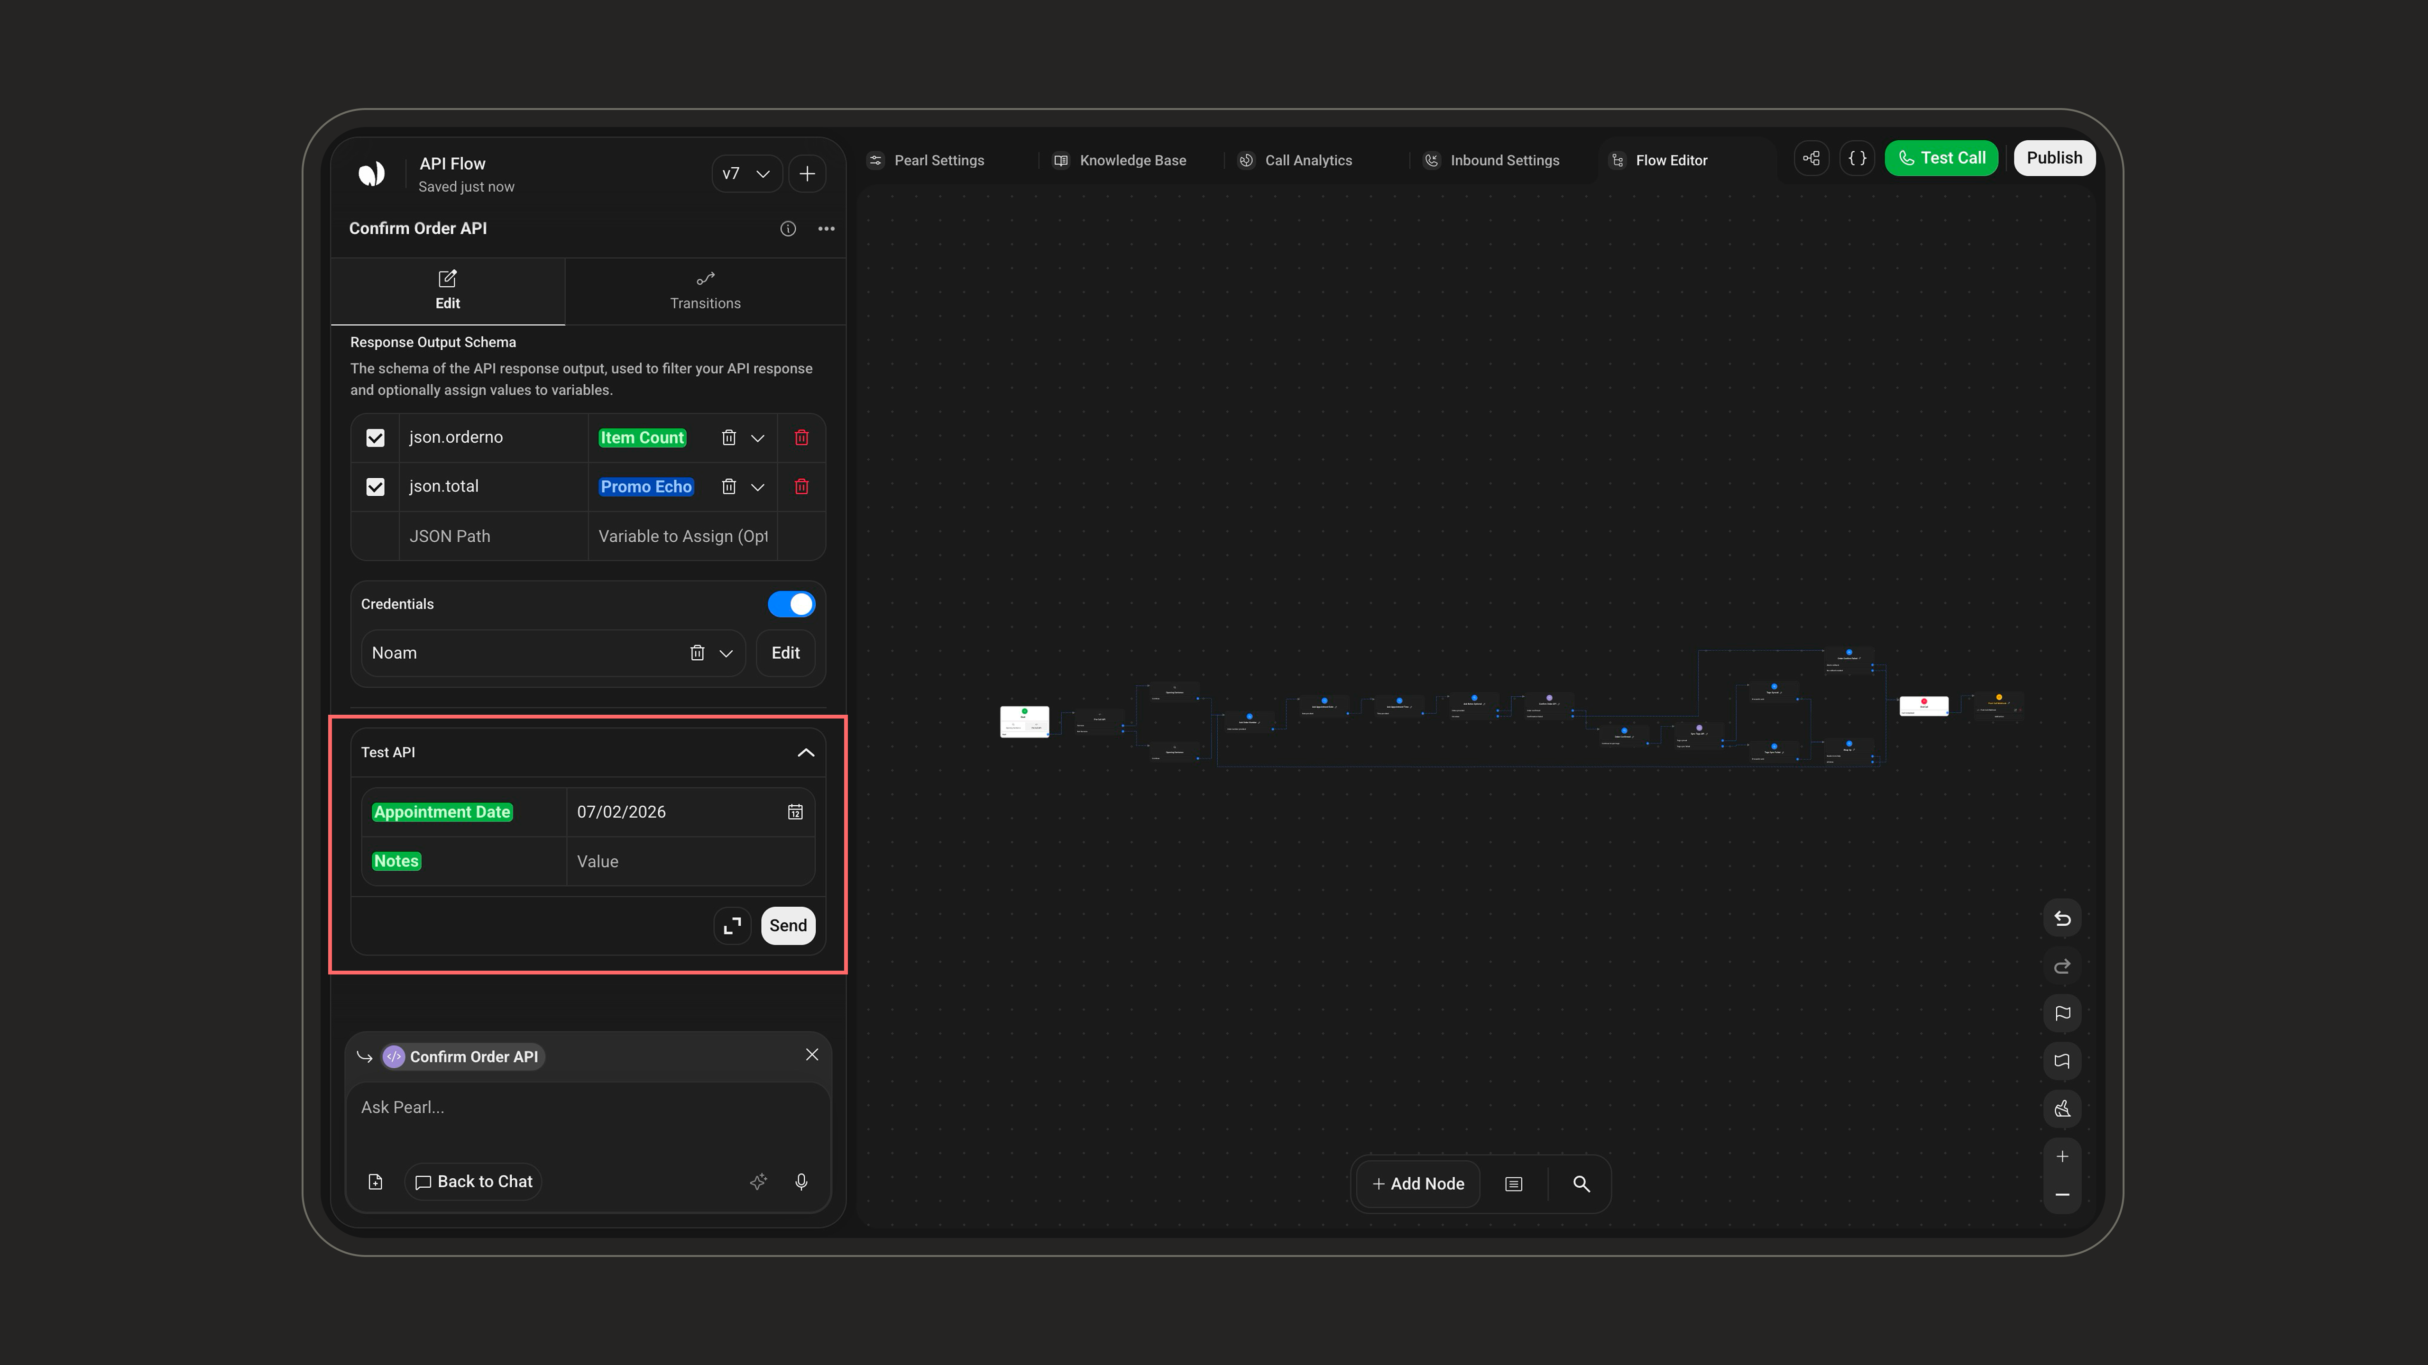Open variable dropdown for Item Count
2428x1365 pixels.
(758, 438)
